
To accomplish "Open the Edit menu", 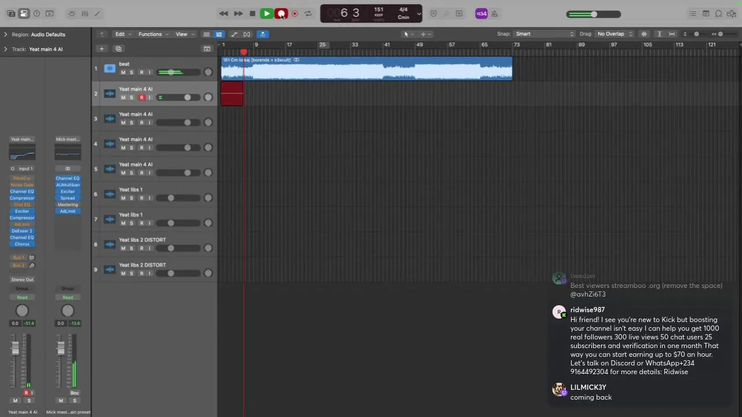I will pos(123,34).
